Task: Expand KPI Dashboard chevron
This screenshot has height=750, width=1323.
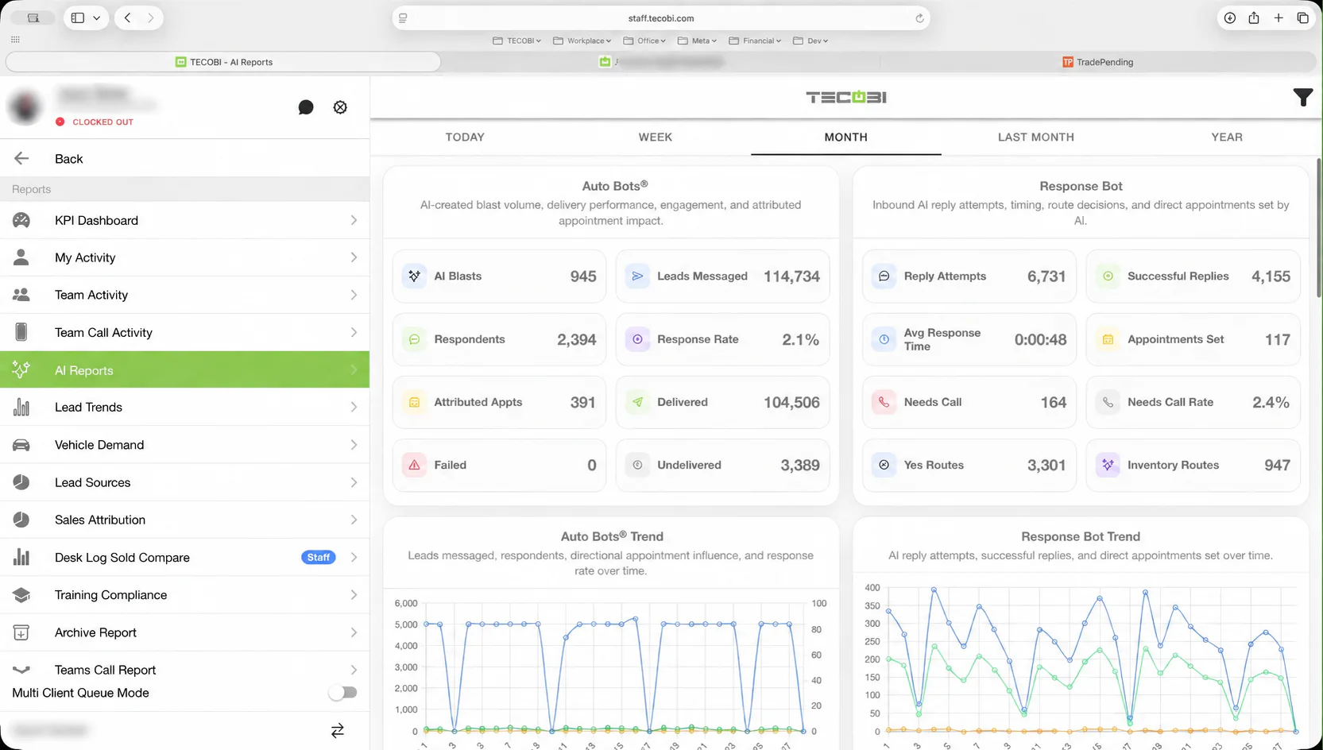Action: tap(354, 220)
